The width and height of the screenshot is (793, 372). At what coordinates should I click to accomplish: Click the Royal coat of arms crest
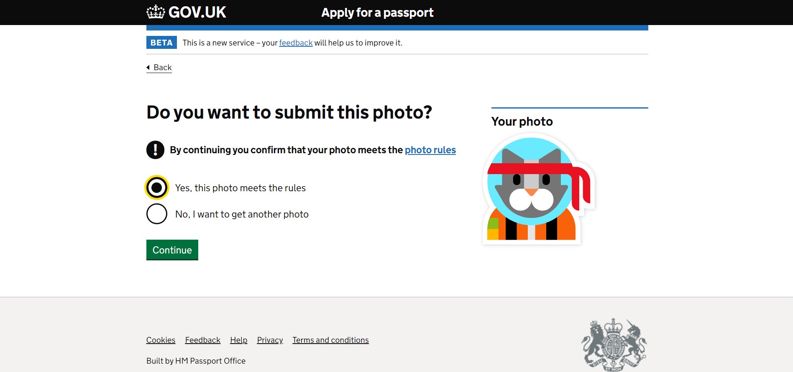(x=614, y=344)
